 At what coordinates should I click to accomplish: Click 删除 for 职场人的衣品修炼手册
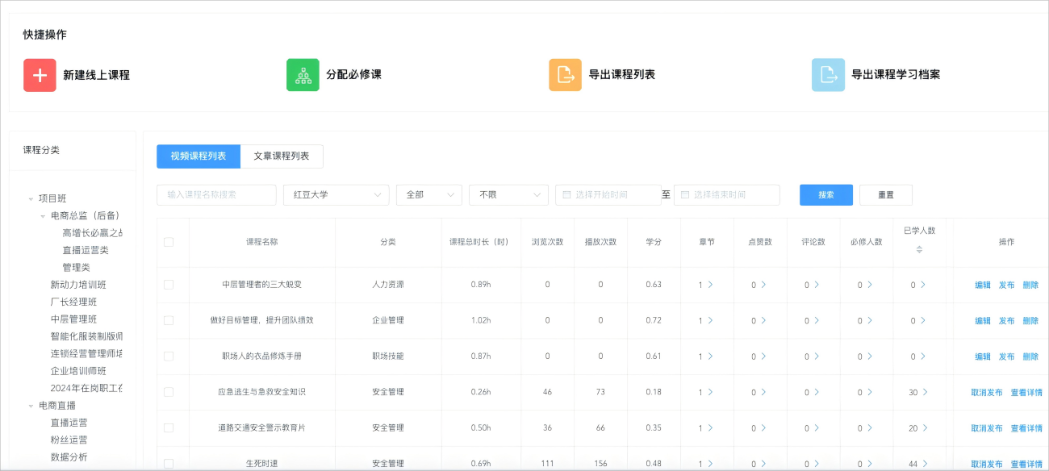[x=1030, y=356]
